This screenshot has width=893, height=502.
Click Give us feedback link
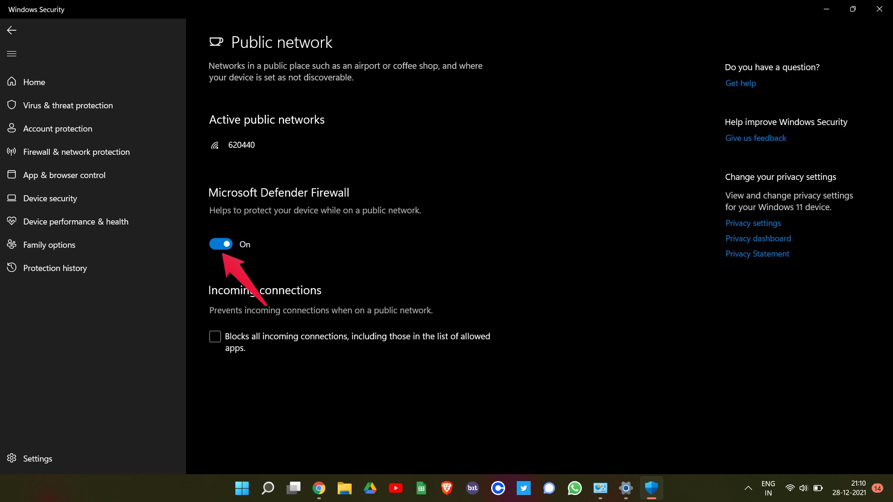click(x=755, y=138)
